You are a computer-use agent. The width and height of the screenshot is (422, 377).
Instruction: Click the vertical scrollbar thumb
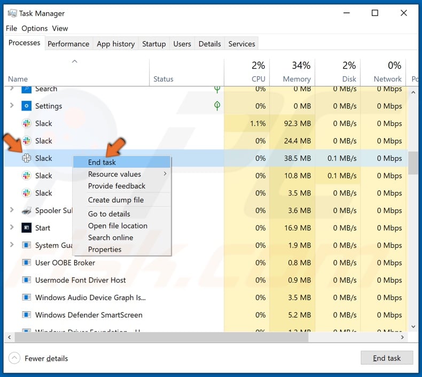[x=413, y=163]
